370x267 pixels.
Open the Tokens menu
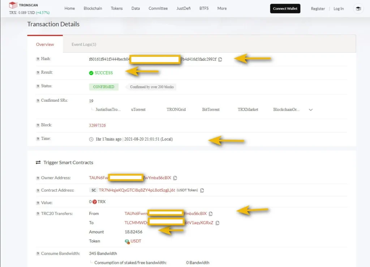(117, 9)
